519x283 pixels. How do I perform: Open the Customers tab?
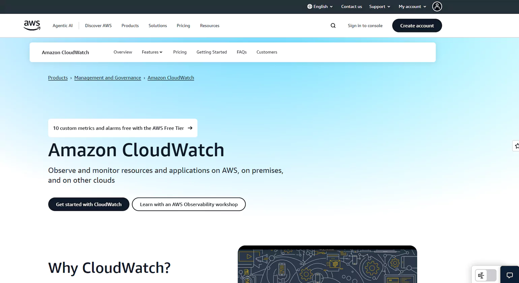click(x=267, y=52)
